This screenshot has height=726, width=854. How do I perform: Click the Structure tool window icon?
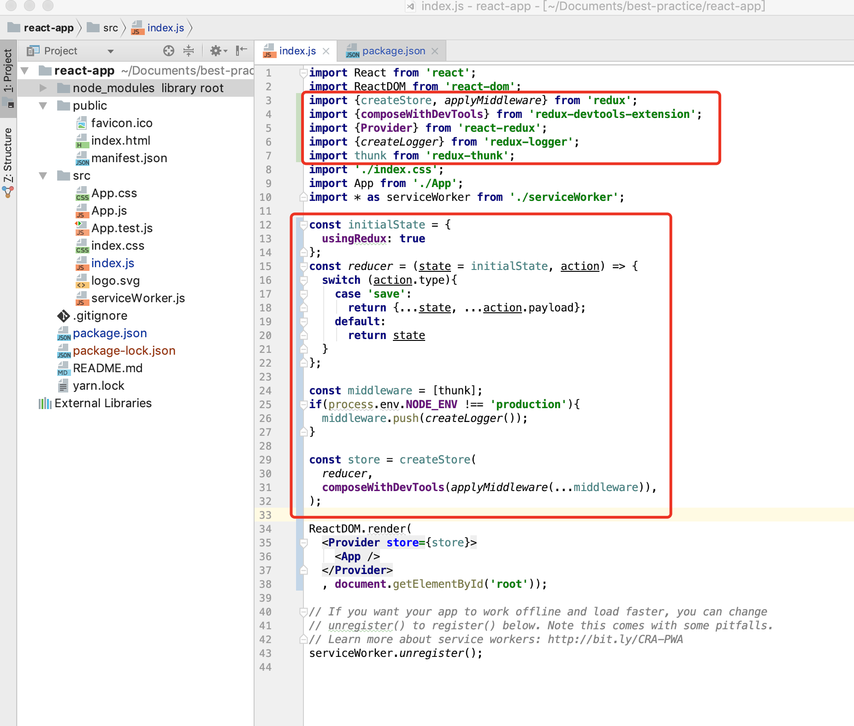[8, 192]
